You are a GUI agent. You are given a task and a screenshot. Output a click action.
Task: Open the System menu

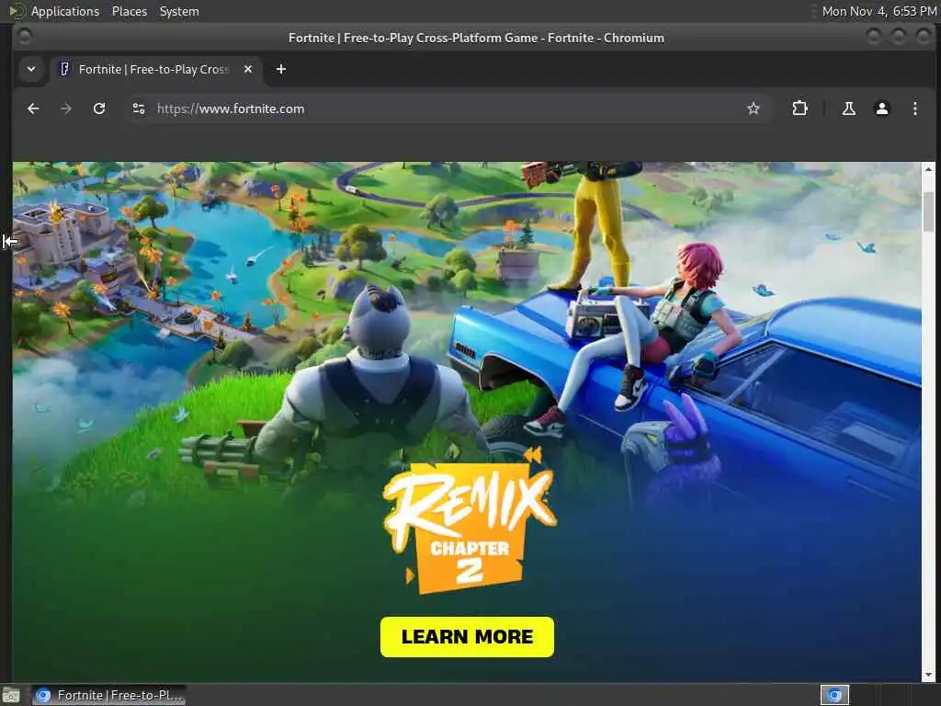[x=179, y=11]
